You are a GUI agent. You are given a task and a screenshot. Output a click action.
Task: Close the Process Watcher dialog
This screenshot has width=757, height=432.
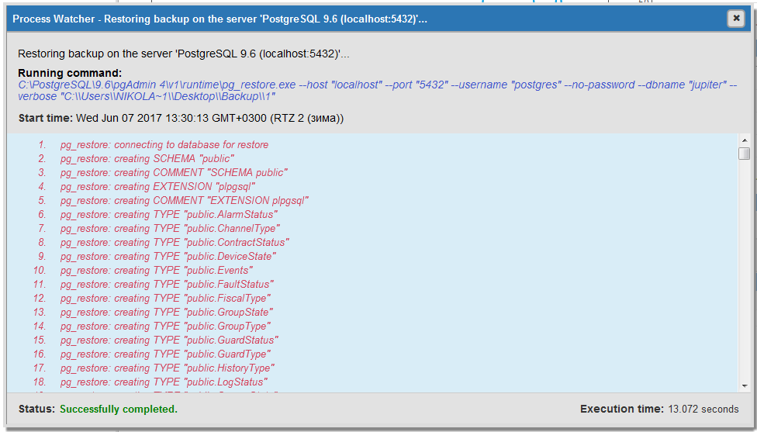[x=736, y=19]
